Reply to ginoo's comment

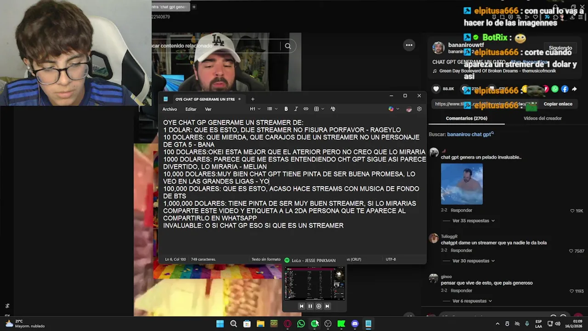[461, 291]
